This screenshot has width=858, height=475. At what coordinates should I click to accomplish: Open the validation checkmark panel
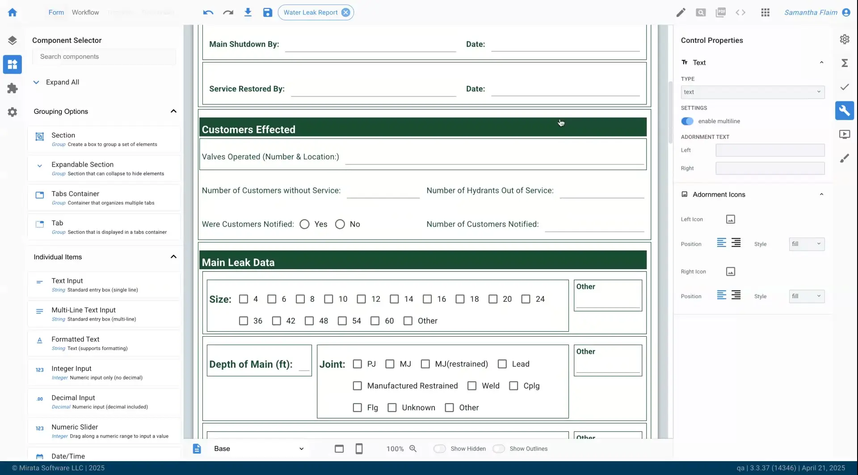[845, 87]
